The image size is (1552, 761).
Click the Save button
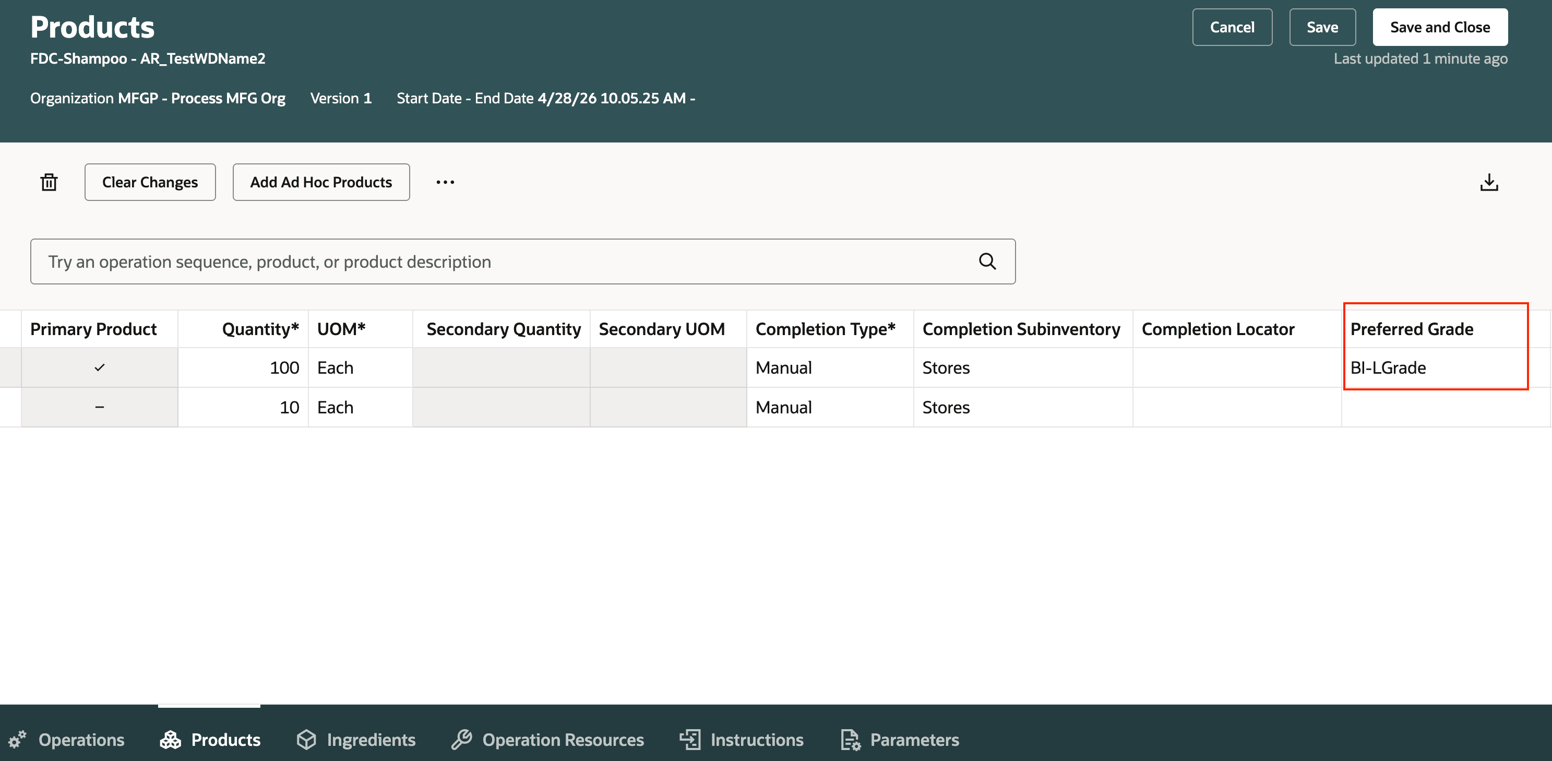tap(1322, 27)
